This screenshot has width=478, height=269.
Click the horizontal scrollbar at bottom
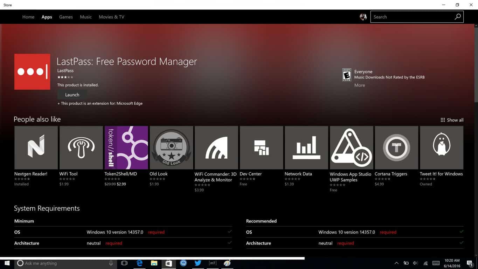click(152, 258)
